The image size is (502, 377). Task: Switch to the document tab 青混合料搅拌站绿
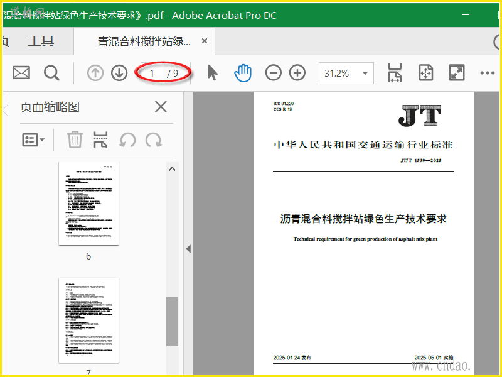point(144,41)
